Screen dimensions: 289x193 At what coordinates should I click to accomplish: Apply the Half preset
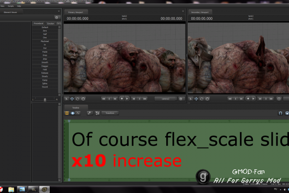click(45, 34)
